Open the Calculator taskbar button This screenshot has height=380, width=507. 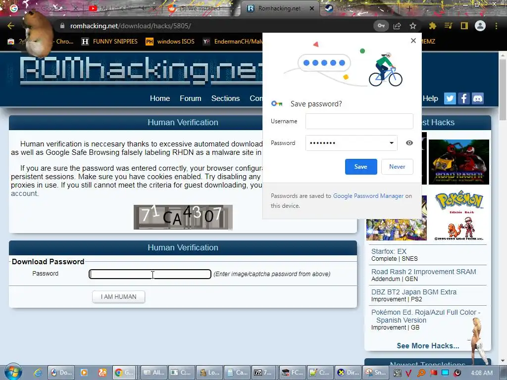click(x=237, y=373)
